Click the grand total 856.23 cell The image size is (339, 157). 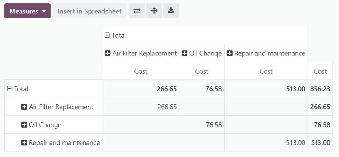[320, 89]
